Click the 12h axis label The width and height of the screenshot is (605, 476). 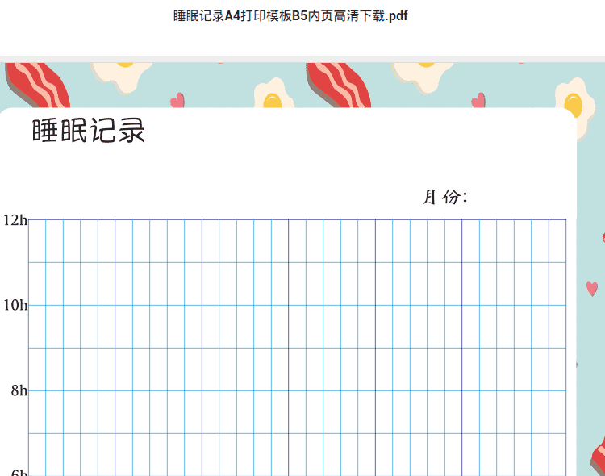coord(15,220)
